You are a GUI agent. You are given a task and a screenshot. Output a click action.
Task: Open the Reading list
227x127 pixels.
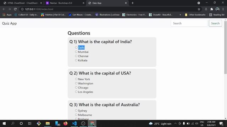(x=217, y=15)
